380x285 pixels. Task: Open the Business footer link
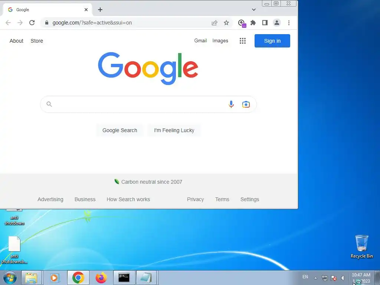85,199
